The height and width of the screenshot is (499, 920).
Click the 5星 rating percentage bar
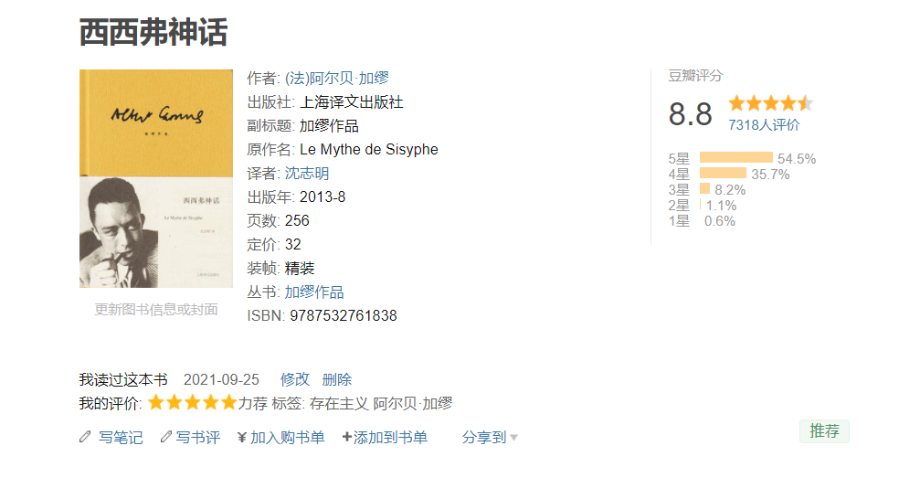[x=736, y=157]
